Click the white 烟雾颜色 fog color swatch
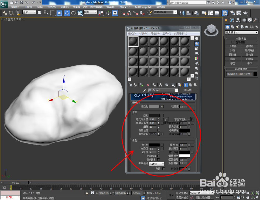Image resolution: width=260 pixels, height=200 pixels. point(185,156)
